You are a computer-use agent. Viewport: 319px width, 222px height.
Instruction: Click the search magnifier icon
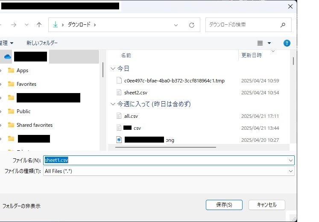pos(283,25)
